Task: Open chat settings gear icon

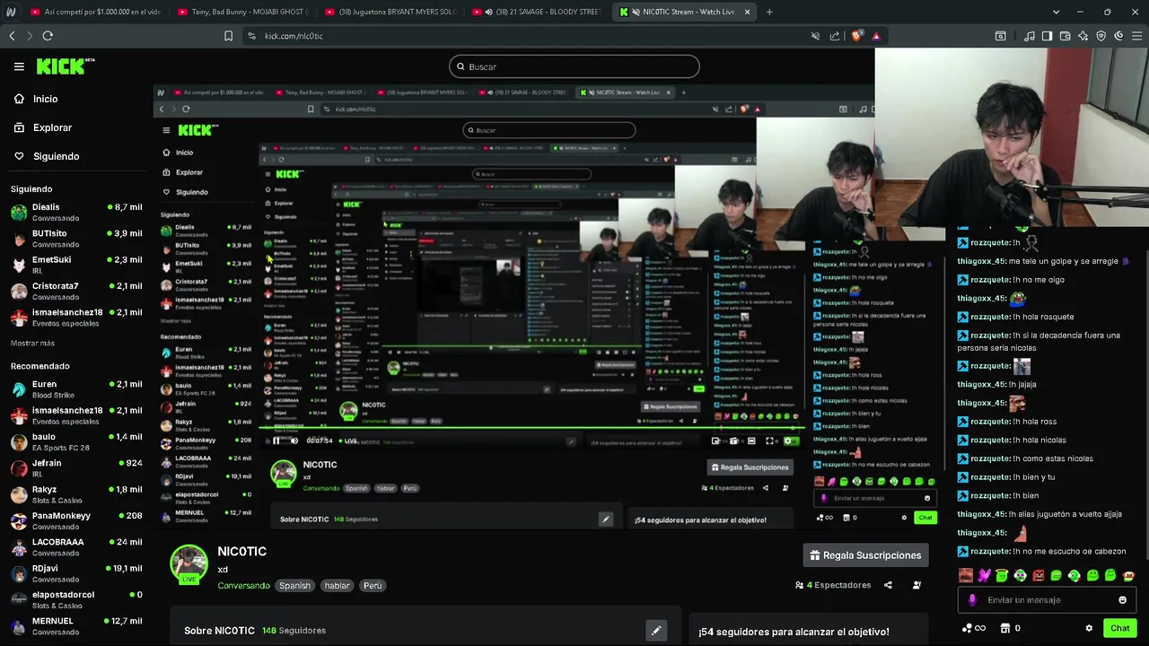Action: pos(1089,628)
